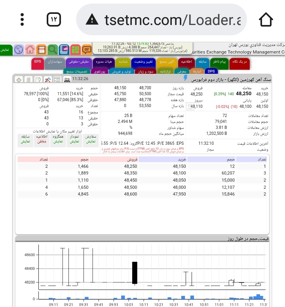Open the پیام ناظر tab
Screen dimensions: 285x307
click(x=219, y=63)
